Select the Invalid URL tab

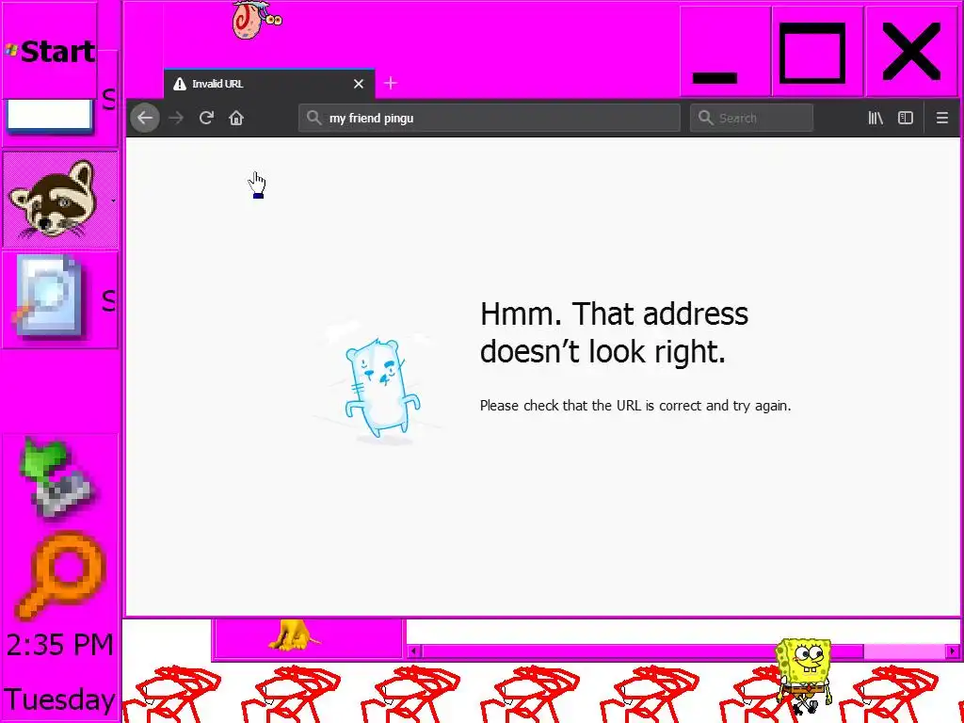click(269, 84)
